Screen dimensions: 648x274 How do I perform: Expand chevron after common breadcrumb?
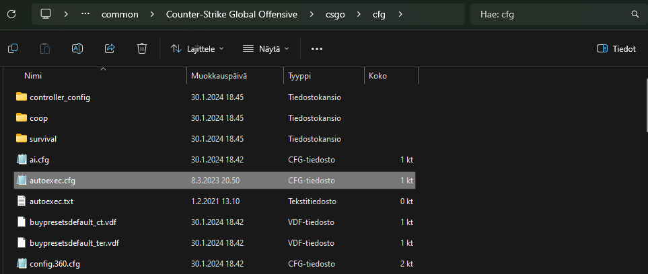[152, 14]
